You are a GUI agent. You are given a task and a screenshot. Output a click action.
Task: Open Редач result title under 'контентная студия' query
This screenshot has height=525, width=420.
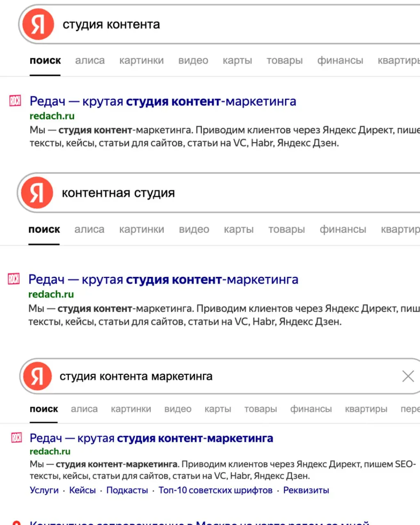(x=163, y=279)
